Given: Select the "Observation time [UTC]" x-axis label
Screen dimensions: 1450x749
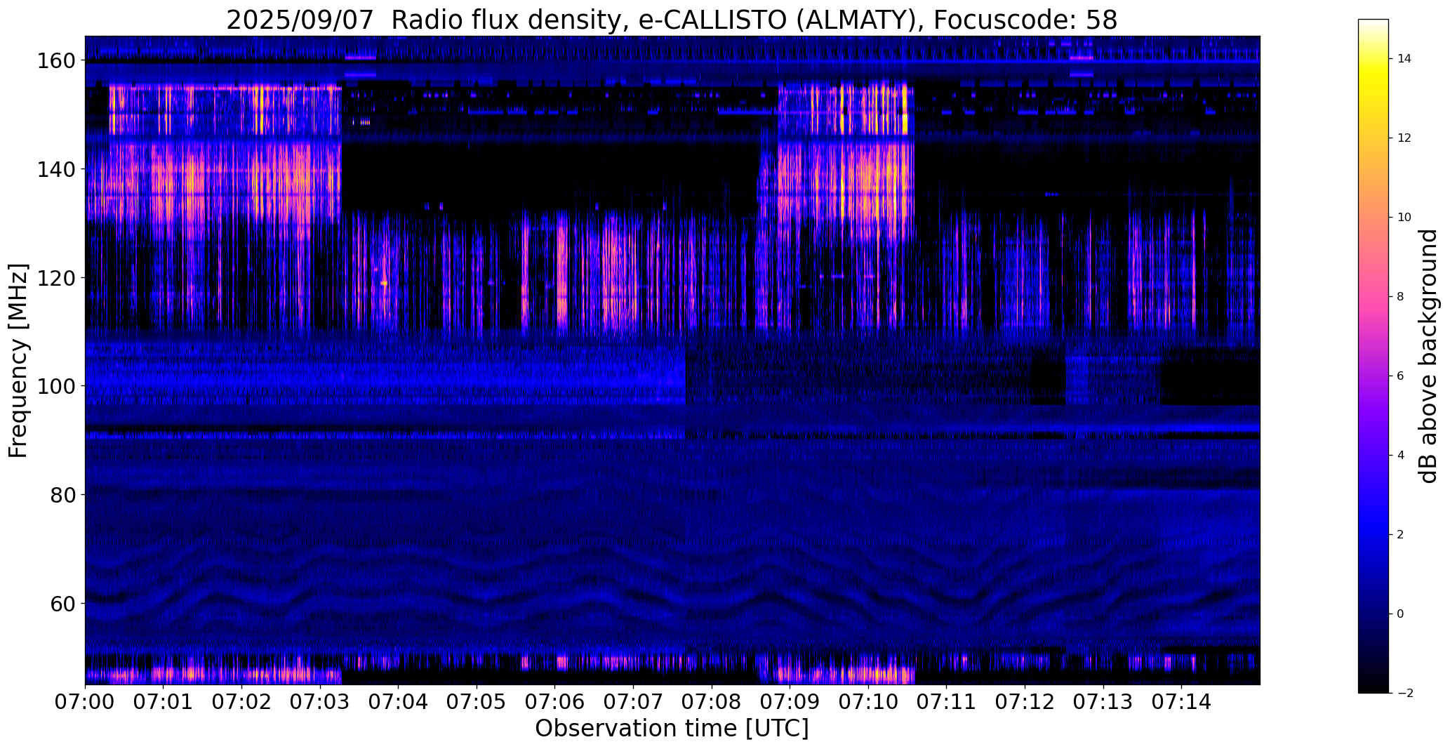Looking at the screenshot, I should [672, 728].
